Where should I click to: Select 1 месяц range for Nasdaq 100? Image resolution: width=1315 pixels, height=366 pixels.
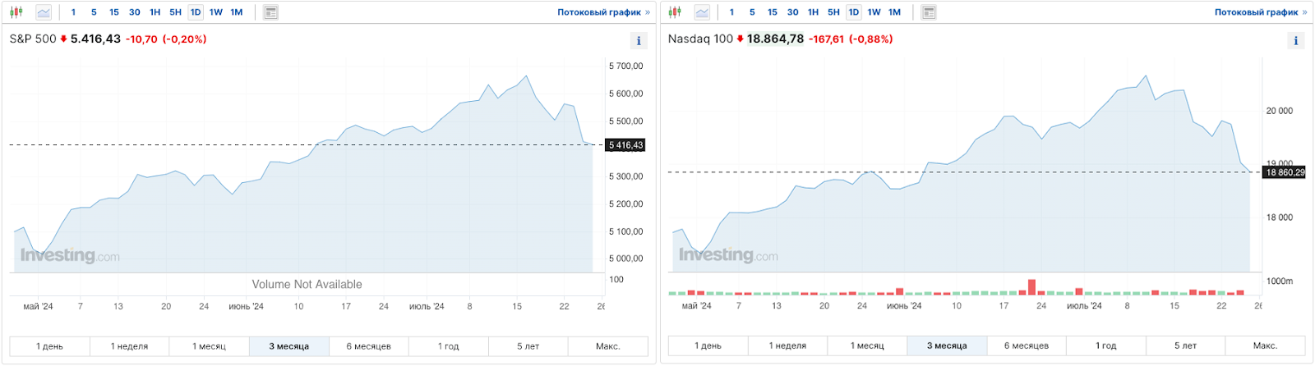click(867, 345)
